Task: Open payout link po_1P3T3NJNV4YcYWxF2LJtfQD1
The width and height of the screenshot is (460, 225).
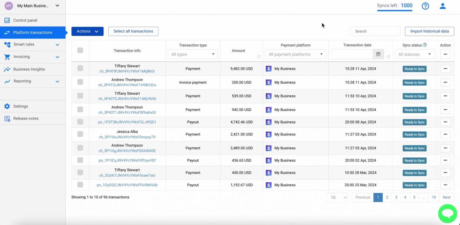Action: tap(127, 122)
